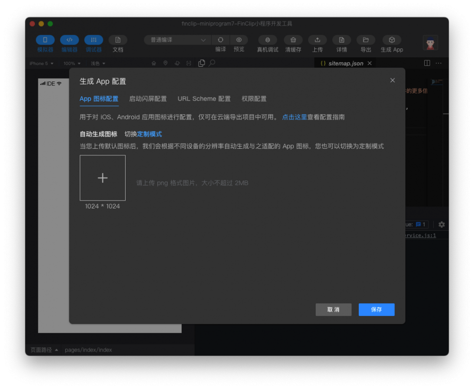Click the 上传 upload icon
The height and width of the screenshot is (389, 474).
click(317, 40)
